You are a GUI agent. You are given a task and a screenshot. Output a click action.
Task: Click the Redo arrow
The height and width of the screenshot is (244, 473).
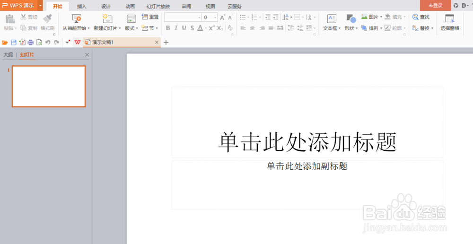pos(56,43)
